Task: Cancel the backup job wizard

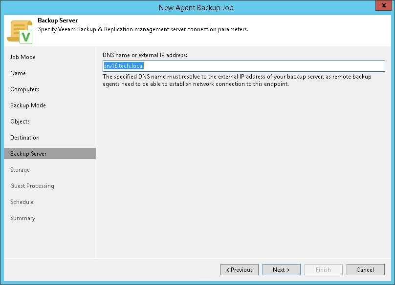Action: (365, 270)
